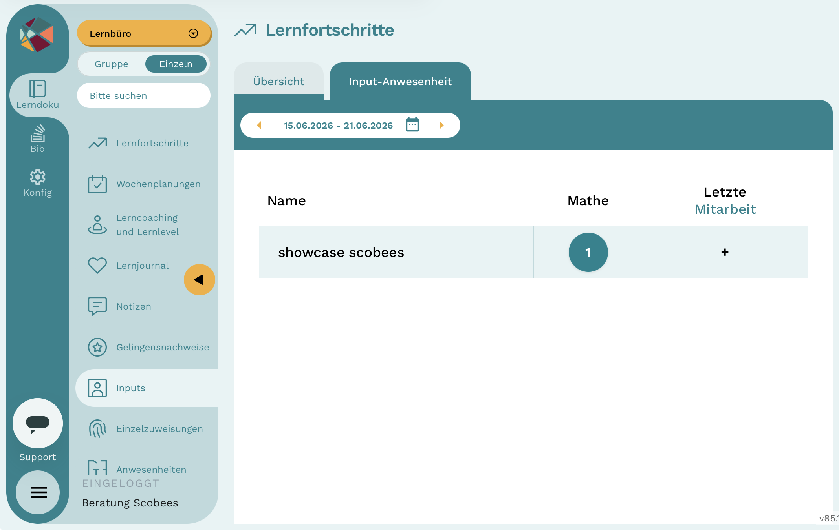Click the hamburger menu button
This screenshot has width=839, height=530.
tap(38, 492)
